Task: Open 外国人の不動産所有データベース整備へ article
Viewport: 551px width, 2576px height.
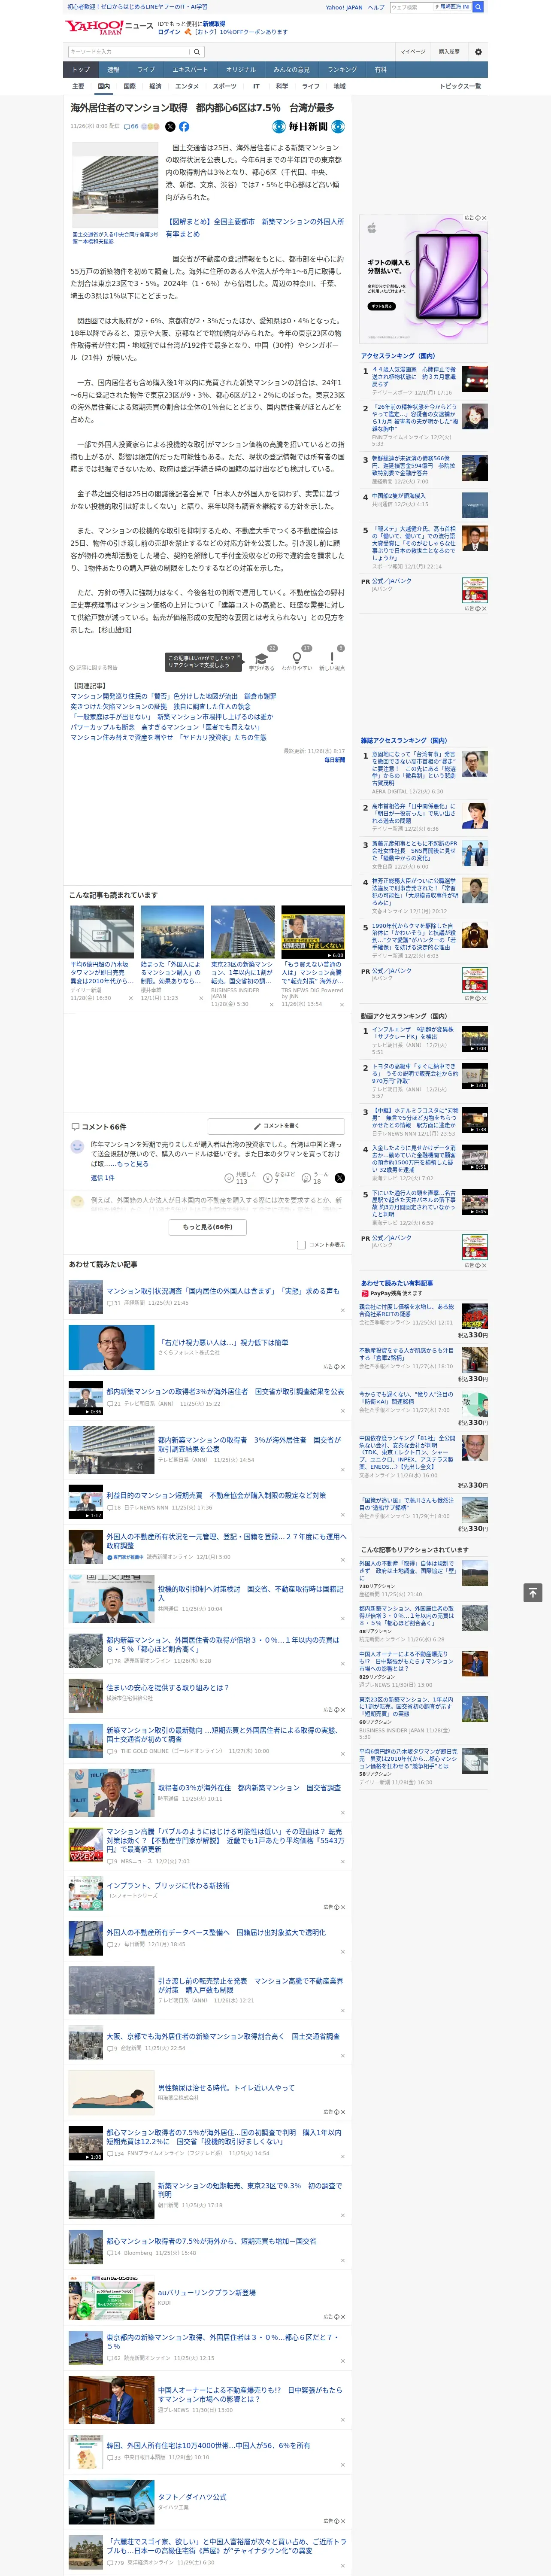Action: click(x=215, y=1932)
